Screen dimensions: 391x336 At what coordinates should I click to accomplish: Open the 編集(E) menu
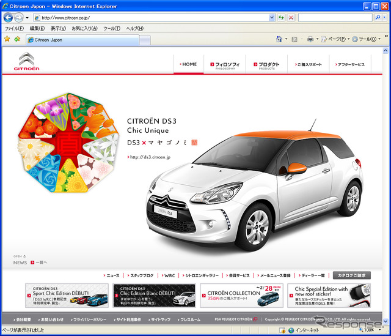pyautogui.click(x=37, y=29)
